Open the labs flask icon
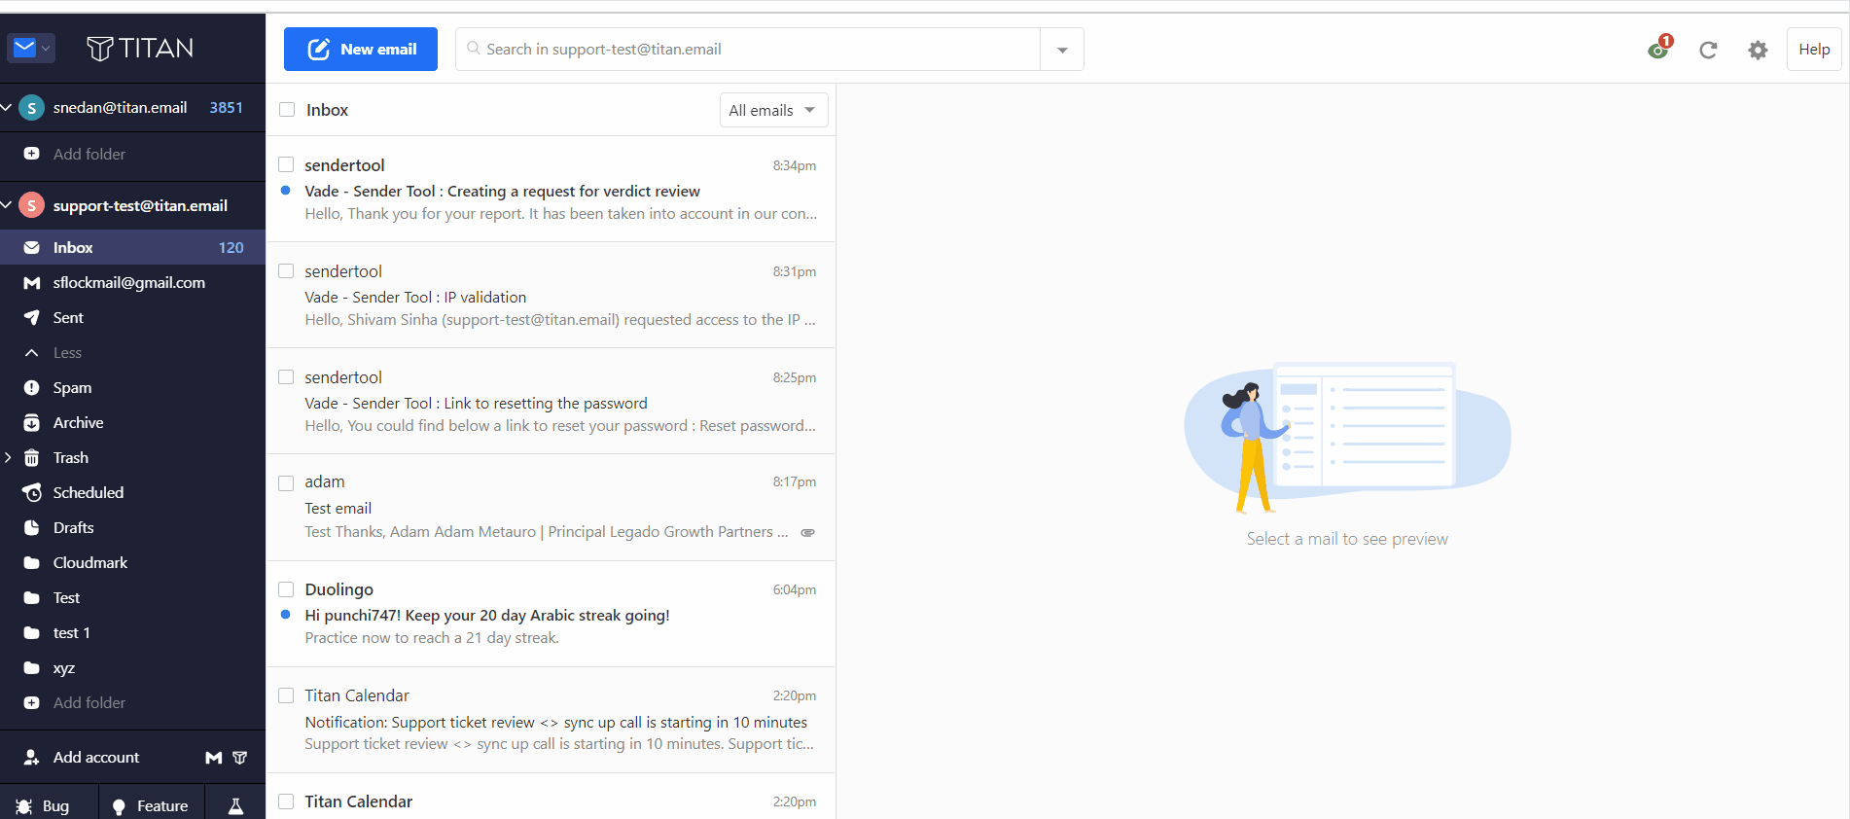The height and width of the screenshot is (819, 1850). tap(235, 805)
